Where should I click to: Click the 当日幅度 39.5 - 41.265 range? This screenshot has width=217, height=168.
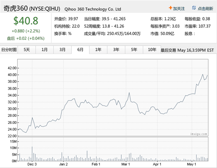(105, 19)
